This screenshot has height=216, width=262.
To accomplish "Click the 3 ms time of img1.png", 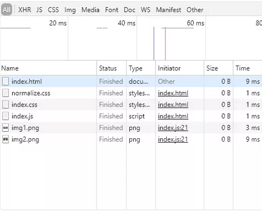I will click(253, 128).
